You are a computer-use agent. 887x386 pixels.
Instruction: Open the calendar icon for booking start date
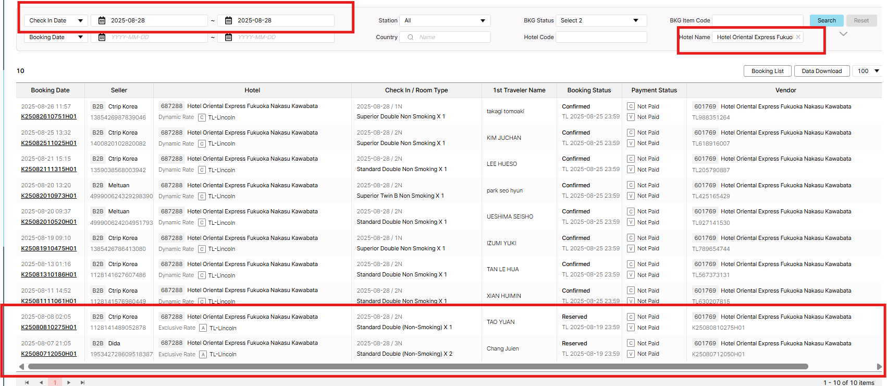[x=102, y=37]
